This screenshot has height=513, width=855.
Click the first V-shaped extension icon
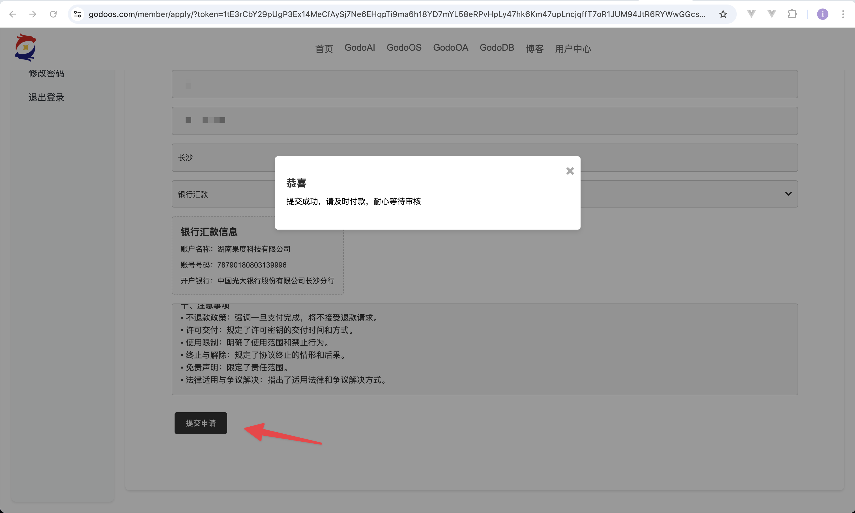tap(751, 14)
